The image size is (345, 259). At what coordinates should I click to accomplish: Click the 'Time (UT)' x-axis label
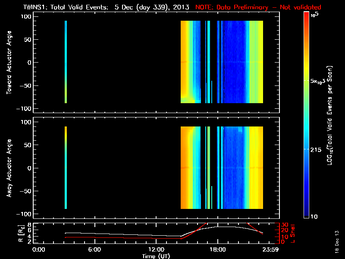tap(156, 256)
